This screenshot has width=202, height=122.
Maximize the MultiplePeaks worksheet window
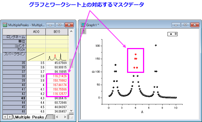tap(60, 25)
